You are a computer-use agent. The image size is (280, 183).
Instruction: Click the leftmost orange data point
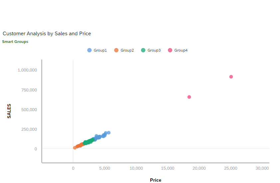(x=75, y=148)
